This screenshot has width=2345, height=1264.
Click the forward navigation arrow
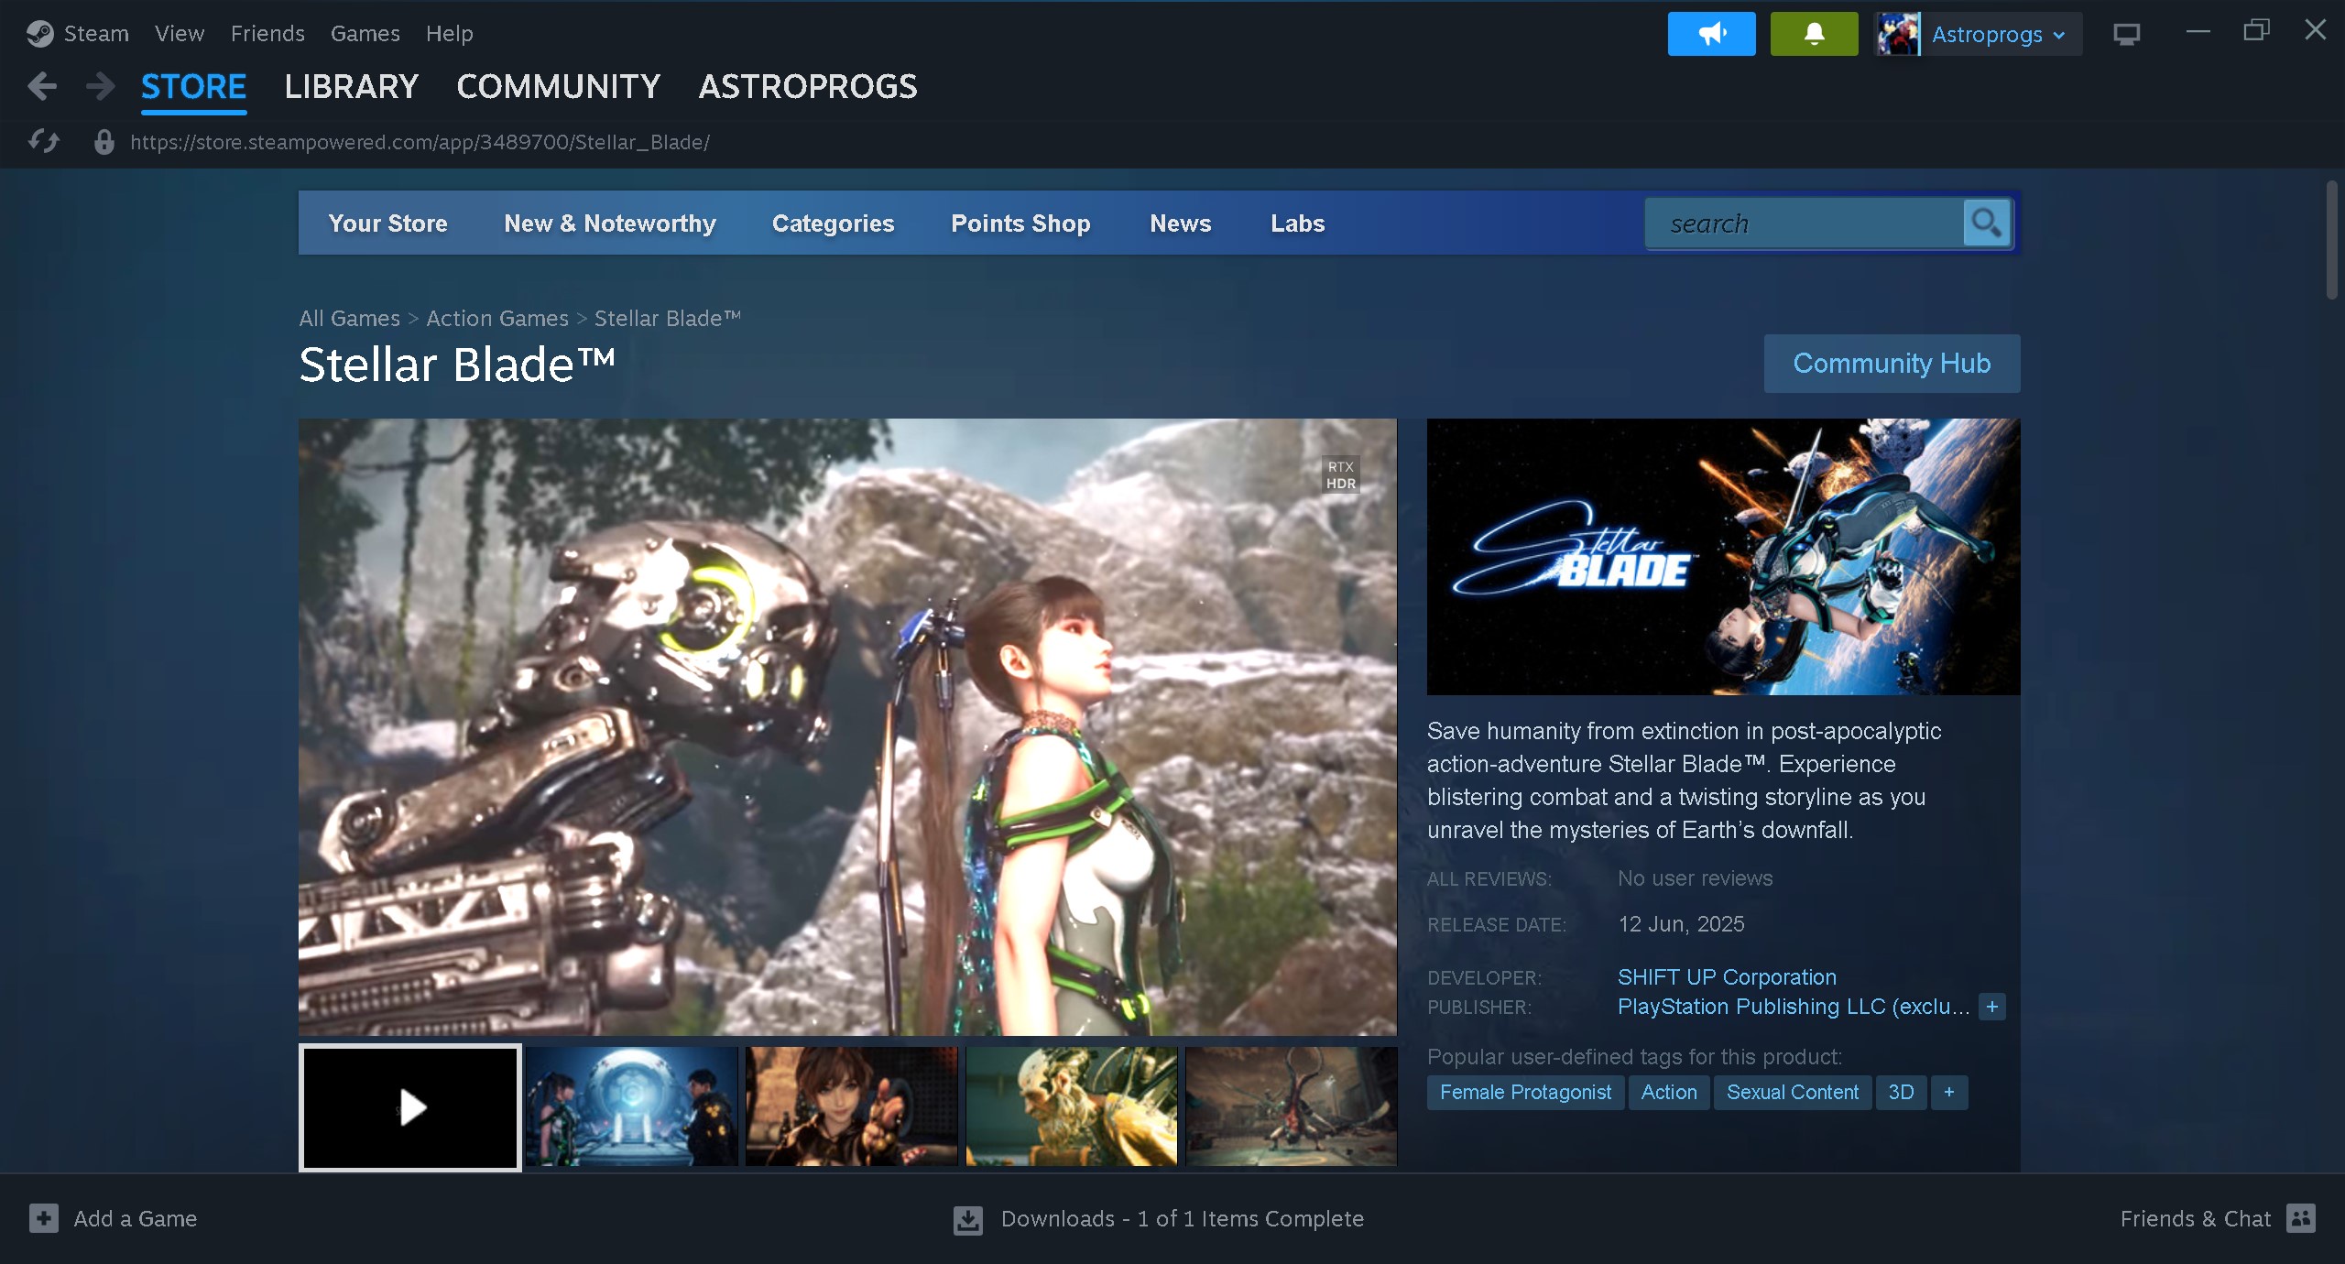pyautogui.click(x=100, y=87)
